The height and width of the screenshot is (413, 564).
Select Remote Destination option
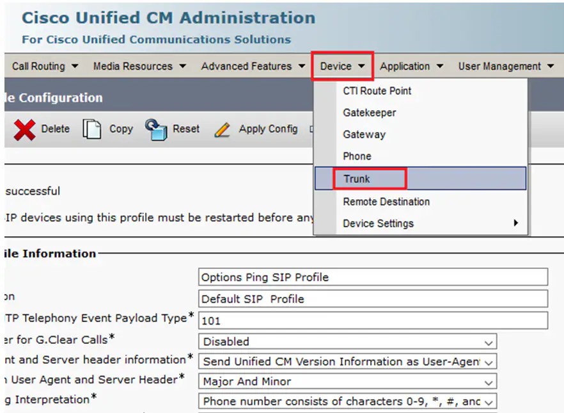point(386,201)
